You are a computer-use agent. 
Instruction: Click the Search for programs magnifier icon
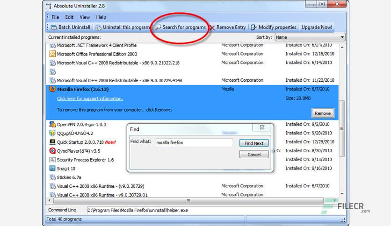coord(158,27)
